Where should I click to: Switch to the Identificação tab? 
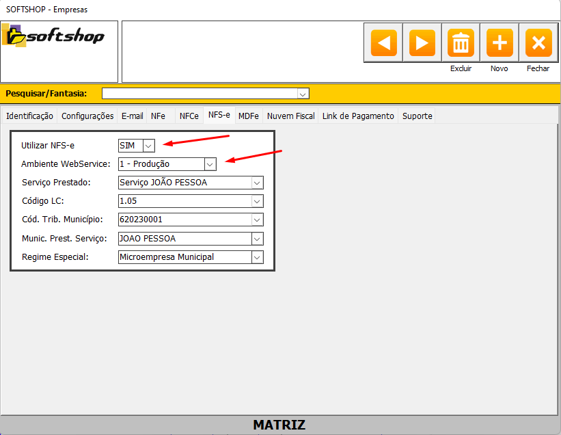point(29,116)
